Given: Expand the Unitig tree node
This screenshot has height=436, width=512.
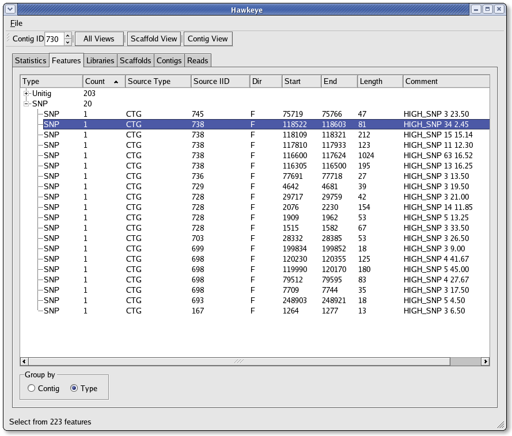Looking at the screenshot, I should coord(26,93).
